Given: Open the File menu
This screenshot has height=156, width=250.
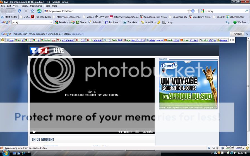Looking at the screenshot, I should click(x=3, y=6).
